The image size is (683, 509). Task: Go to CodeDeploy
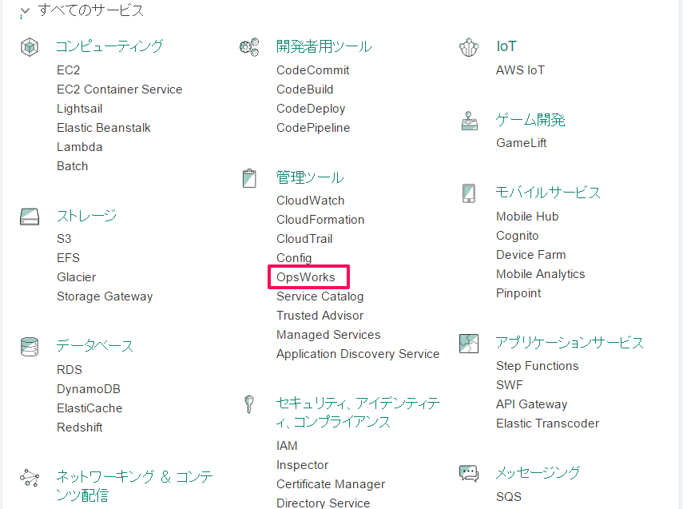point(311,109)
